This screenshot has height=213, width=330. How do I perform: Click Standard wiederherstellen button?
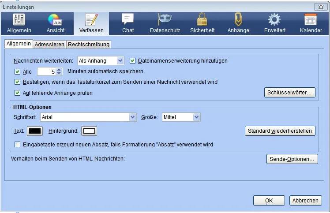(280, 131)
